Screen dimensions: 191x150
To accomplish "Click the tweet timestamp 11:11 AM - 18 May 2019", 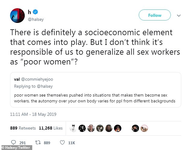I will pyautogui.click(x=33, y=114).
